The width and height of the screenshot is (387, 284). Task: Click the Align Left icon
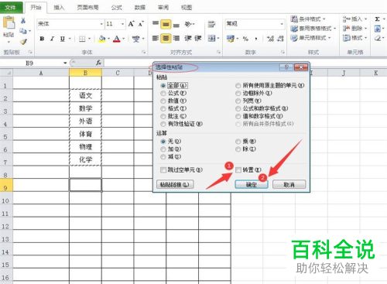[156, 39]
